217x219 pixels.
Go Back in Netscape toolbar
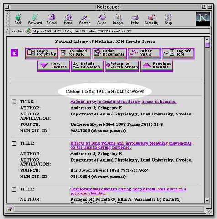[18, 19]
